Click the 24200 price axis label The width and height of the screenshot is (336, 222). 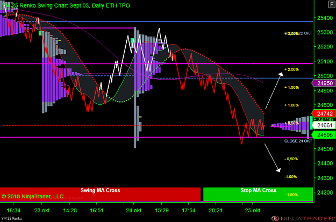click(325, 192)
